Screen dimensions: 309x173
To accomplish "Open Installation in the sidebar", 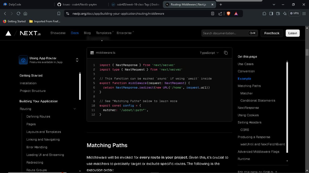I will tap(28, 83).
